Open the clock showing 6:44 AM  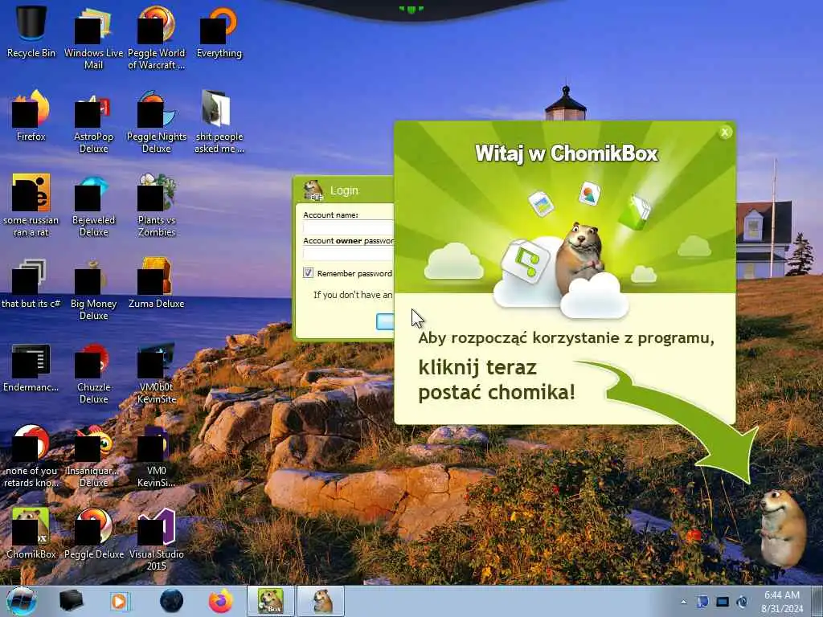[x=782, y=602]
